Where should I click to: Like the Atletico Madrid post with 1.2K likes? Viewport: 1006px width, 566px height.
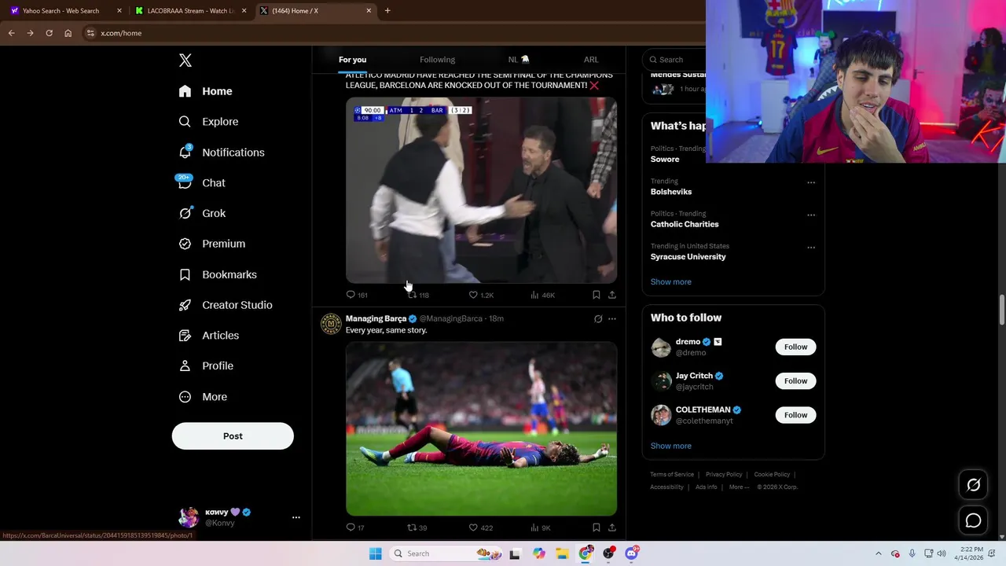coord(481,295)
